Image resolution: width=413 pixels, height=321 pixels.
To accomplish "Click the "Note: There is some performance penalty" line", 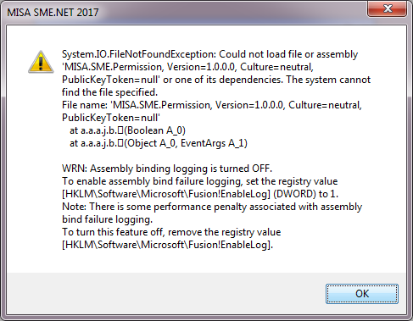I will click(x=212, y=207).
